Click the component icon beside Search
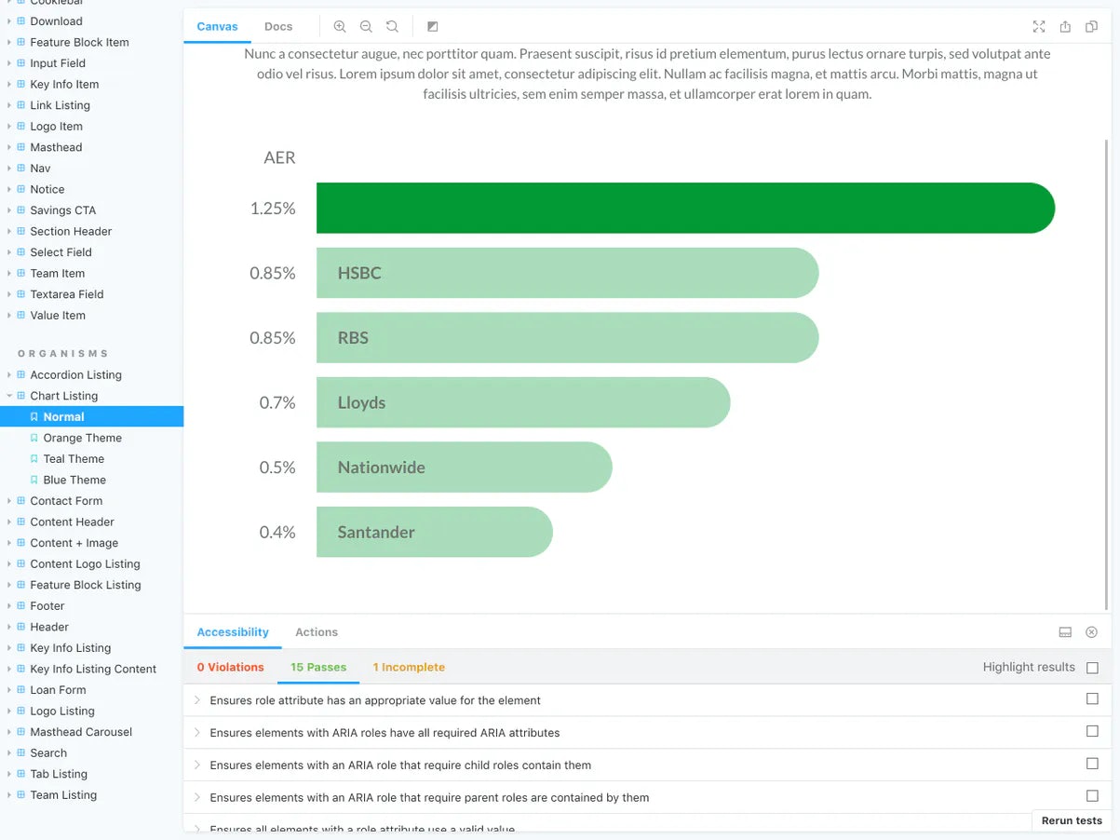 tap(21, 753)
